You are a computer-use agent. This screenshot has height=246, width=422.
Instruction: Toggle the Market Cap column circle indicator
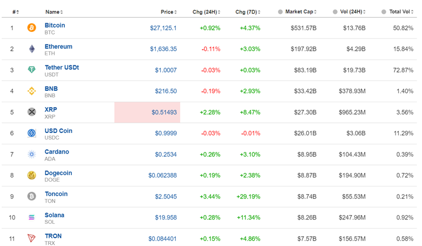tap(280, 12)
